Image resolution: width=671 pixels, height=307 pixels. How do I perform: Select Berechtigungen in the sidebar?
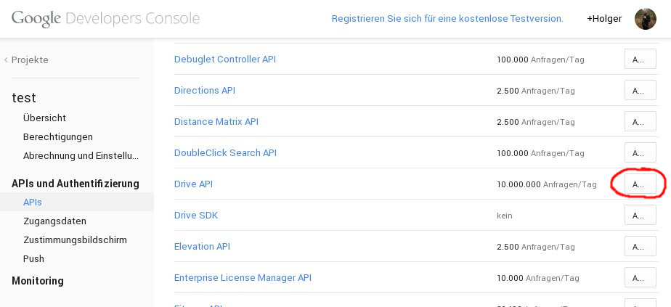coord(58,137)
